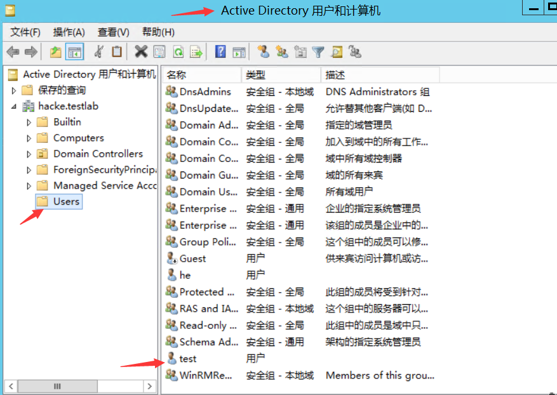This screenshot has width=557, height=395.
Task: Open the 帮助(H) menu
Action: click(x=158, y=32)
